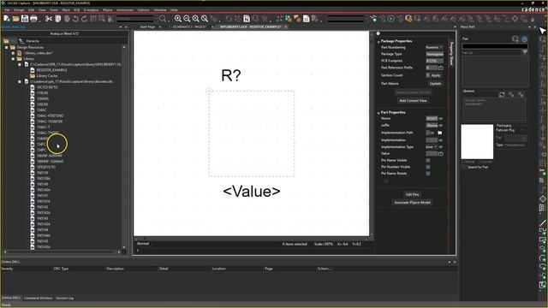
Task: Switch to the Start Page tab
Action: 147,27
